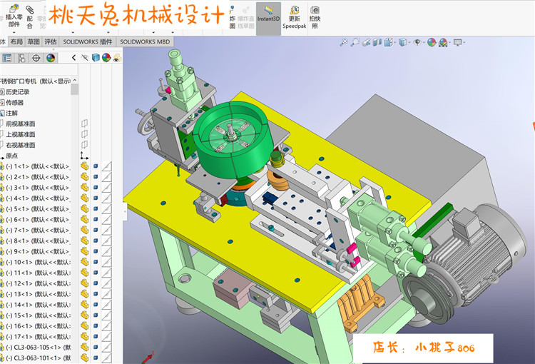Screen dimensions: 535x364
Task: Select 上视基准面 plane
Action: 21,134
